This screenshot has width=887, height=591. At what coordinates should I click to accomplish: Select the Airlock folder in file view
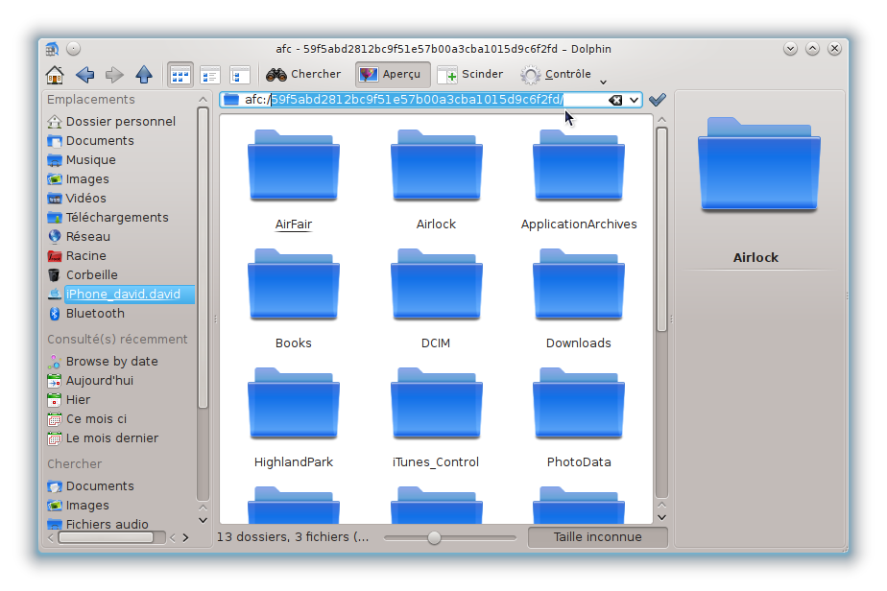point(436,179)
